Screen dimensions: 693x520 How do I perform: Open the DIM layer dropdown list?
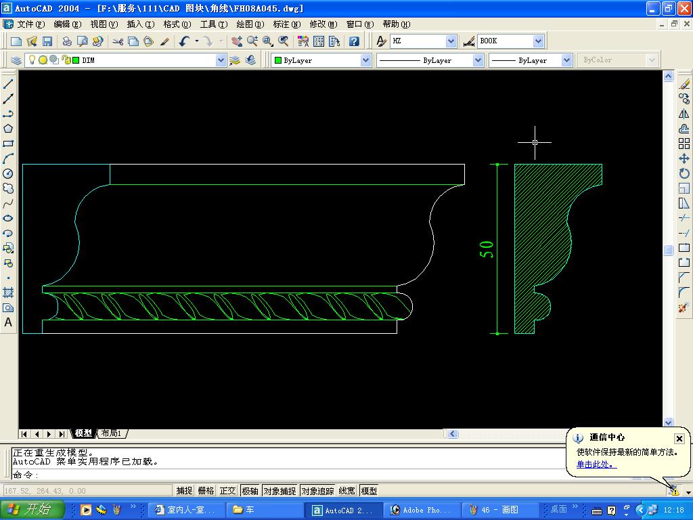[221, 60]
